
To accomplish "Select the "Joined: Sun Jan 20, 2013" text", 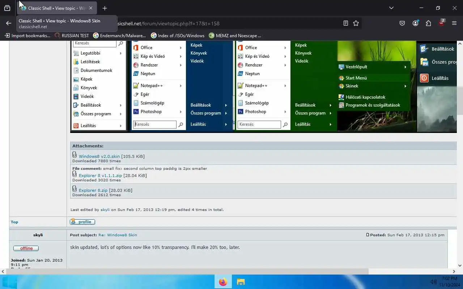I will tap(37, 260).
